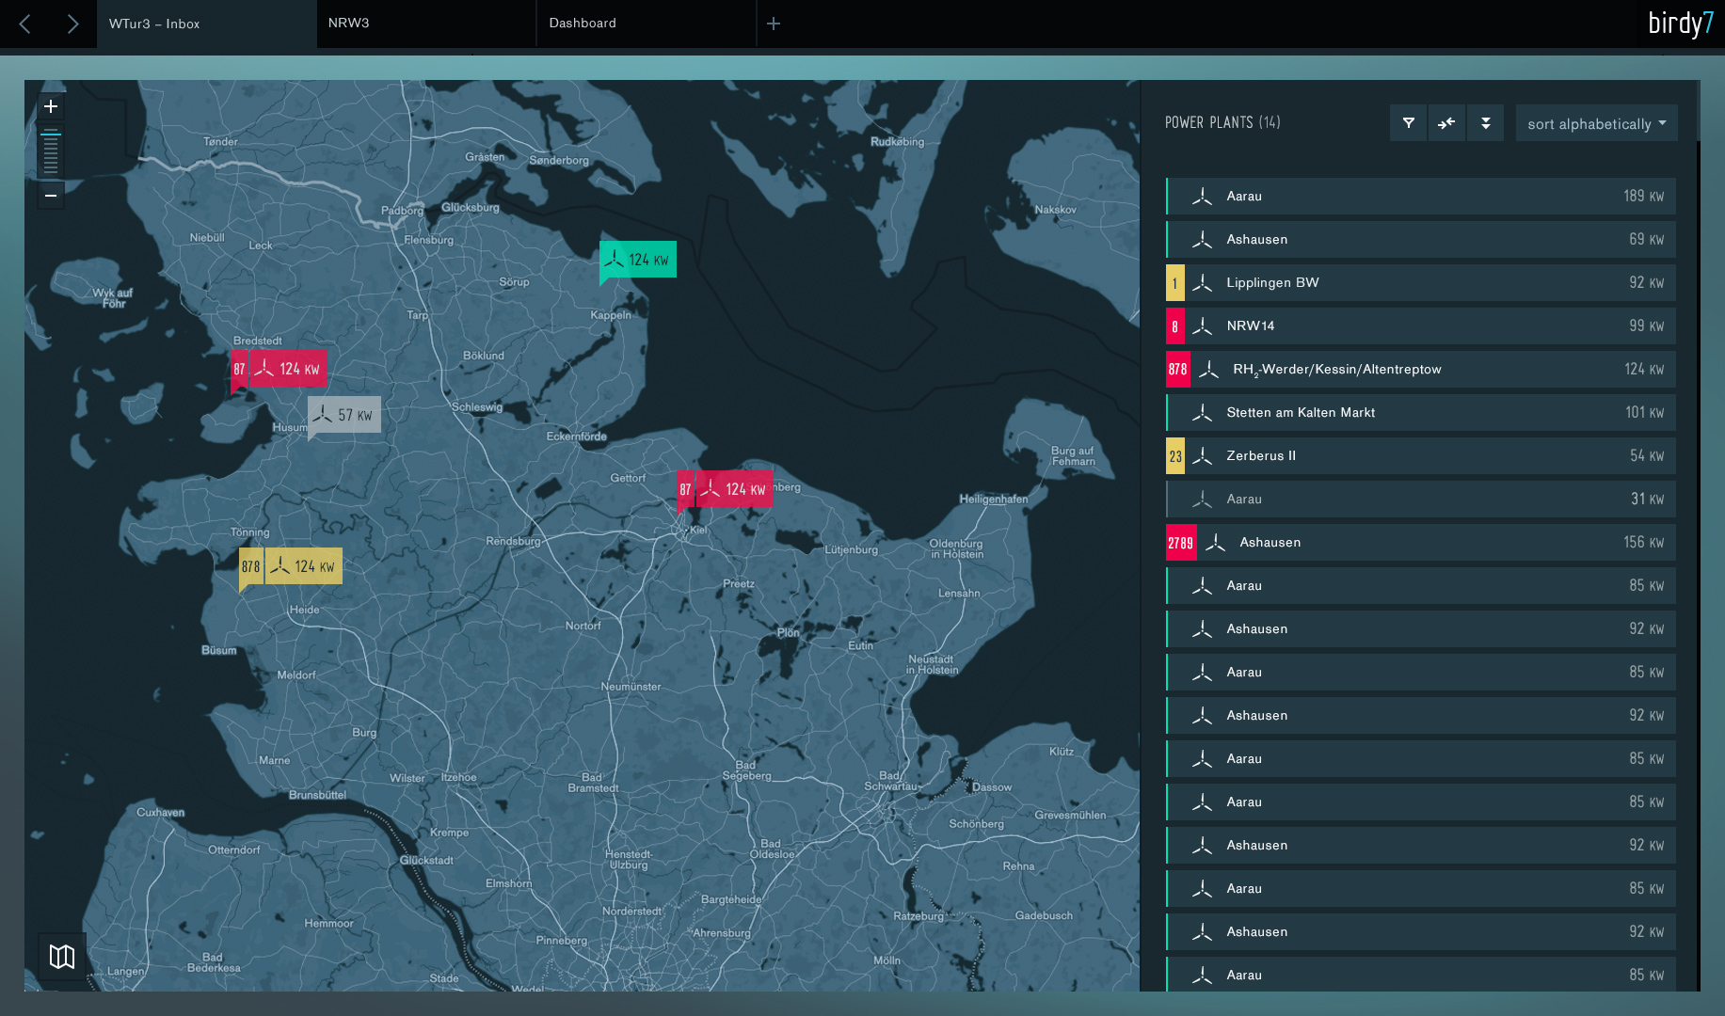This screenshot has width=1725, height=1016.
Task: Click the filter funnel icon
Action: pyautogui.click(x=1408, y=123)
